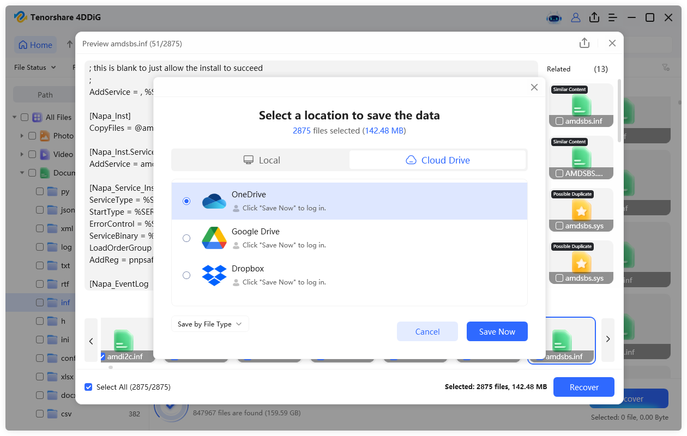Click the Path tab in sidebar
This screenshot has height=436, width=687.
point(45,95)
